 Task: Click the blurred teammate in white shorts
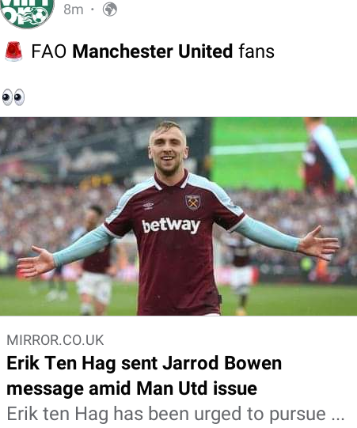(94, 259)
